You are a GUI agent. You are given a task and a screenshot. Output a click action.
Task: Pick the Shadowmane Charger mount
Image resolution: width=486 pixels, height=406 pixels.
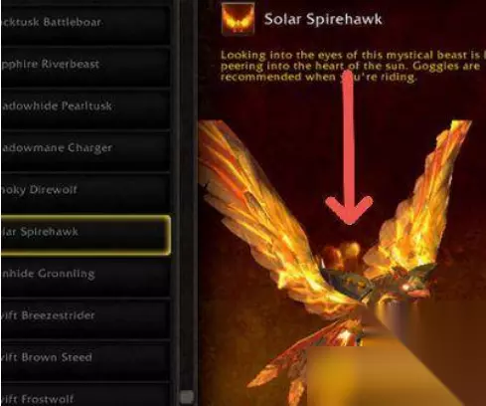click(85, 148)
